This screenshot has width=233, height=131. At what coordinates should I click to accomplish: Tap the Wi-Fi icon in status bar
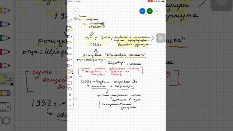154,1
